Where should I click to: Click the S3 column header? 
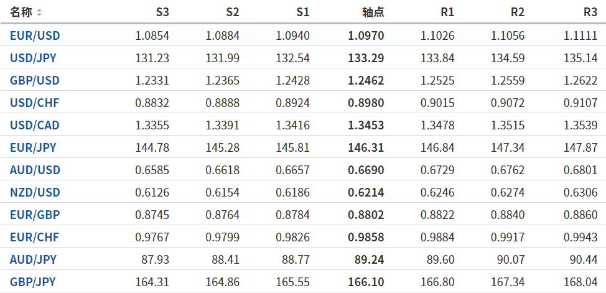click(x=162, y=12)
